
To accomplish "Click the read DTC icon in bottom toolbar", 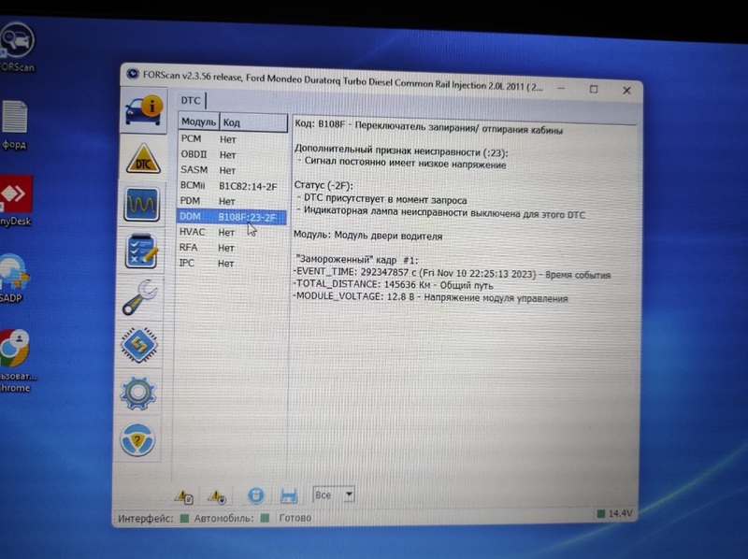I will tap(183, 496).
